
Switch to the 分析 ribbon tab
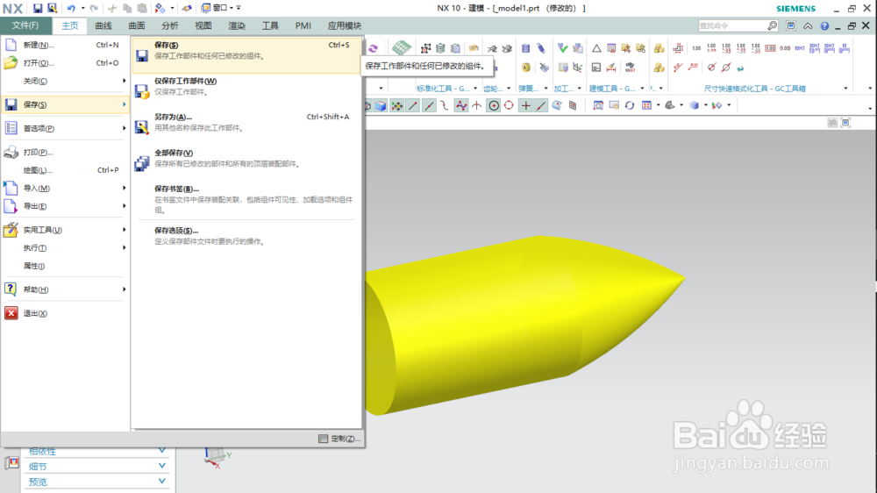click(170, 25)
